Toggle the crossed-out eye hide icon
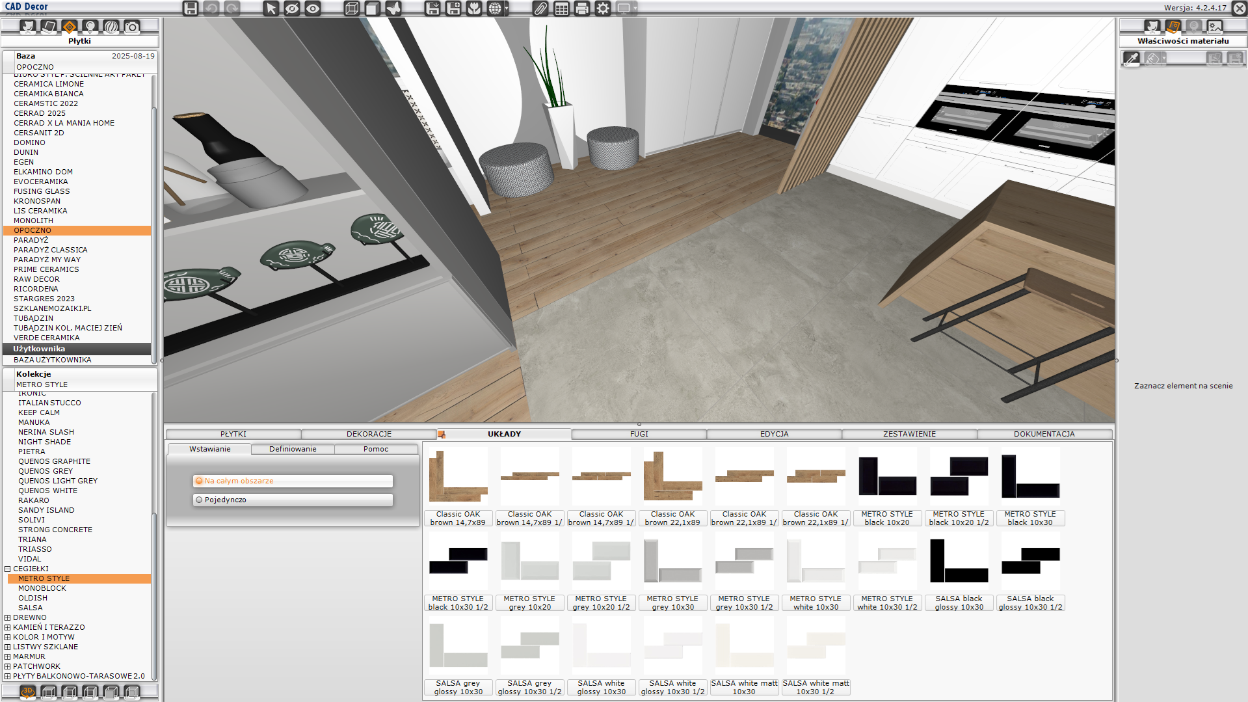The image size is (1248, 702). point(292,8)
